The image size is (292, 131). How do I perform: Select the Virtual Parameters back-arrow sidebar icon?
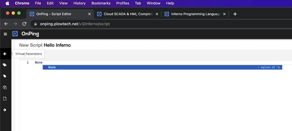pyautogui.click(x=5, y=54)
